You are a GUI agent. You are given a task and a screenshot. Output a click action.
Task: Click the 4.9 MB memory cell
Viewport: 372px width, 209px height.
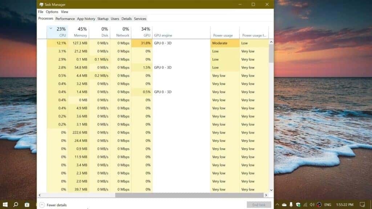click(78, 108)
